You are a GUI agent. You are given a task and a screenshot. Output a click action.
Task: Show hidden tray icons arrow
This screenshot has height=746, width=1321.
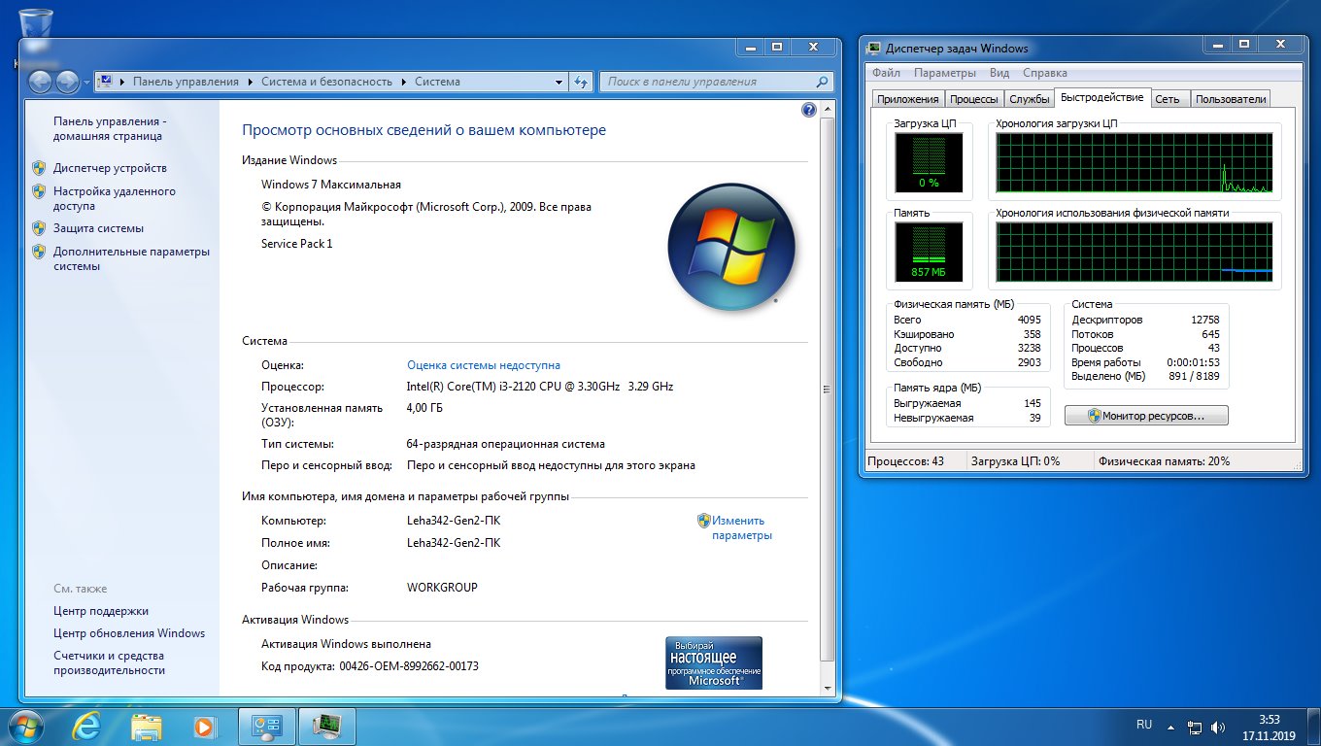[x=1172, y=727]
